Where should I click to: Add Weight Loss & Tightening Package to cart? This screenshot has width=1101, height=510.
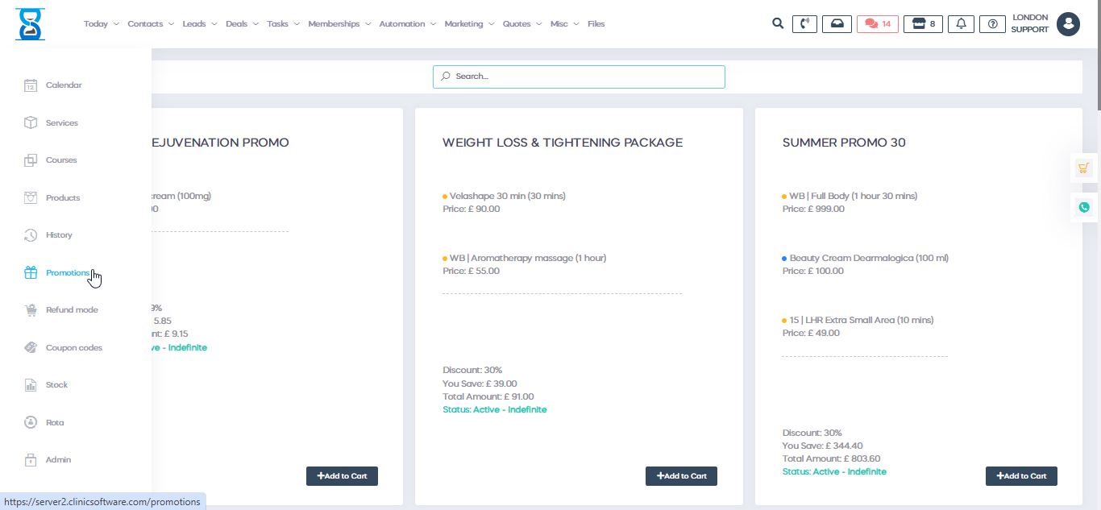coord(680,475)
